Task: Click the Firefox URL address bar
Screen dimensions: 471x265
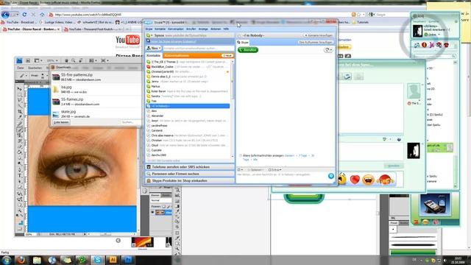Action: click(x=199, y=15)
